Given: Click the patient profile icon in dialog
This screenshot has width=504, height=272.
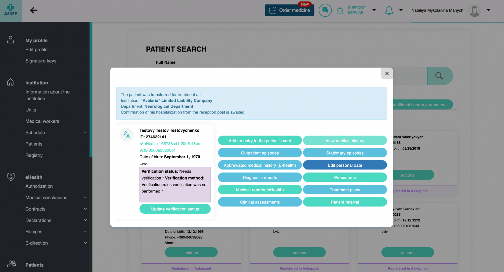Looking at the screenshot, I should (127, 135).
